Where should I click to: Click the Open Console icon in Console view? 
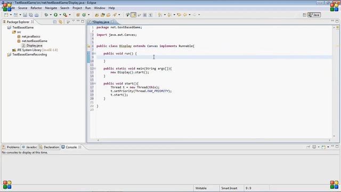tap(323, 147)
